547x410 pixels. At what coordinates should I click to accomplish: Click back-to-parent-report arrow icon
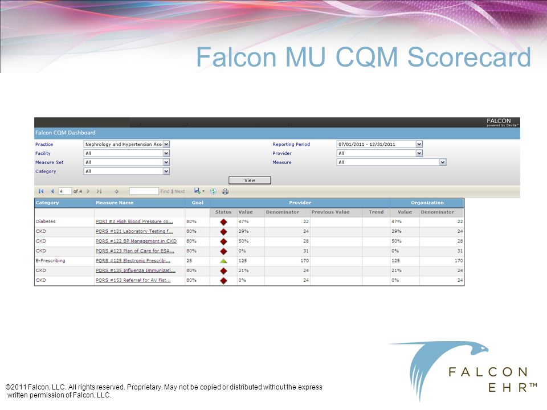pos(116,191)
